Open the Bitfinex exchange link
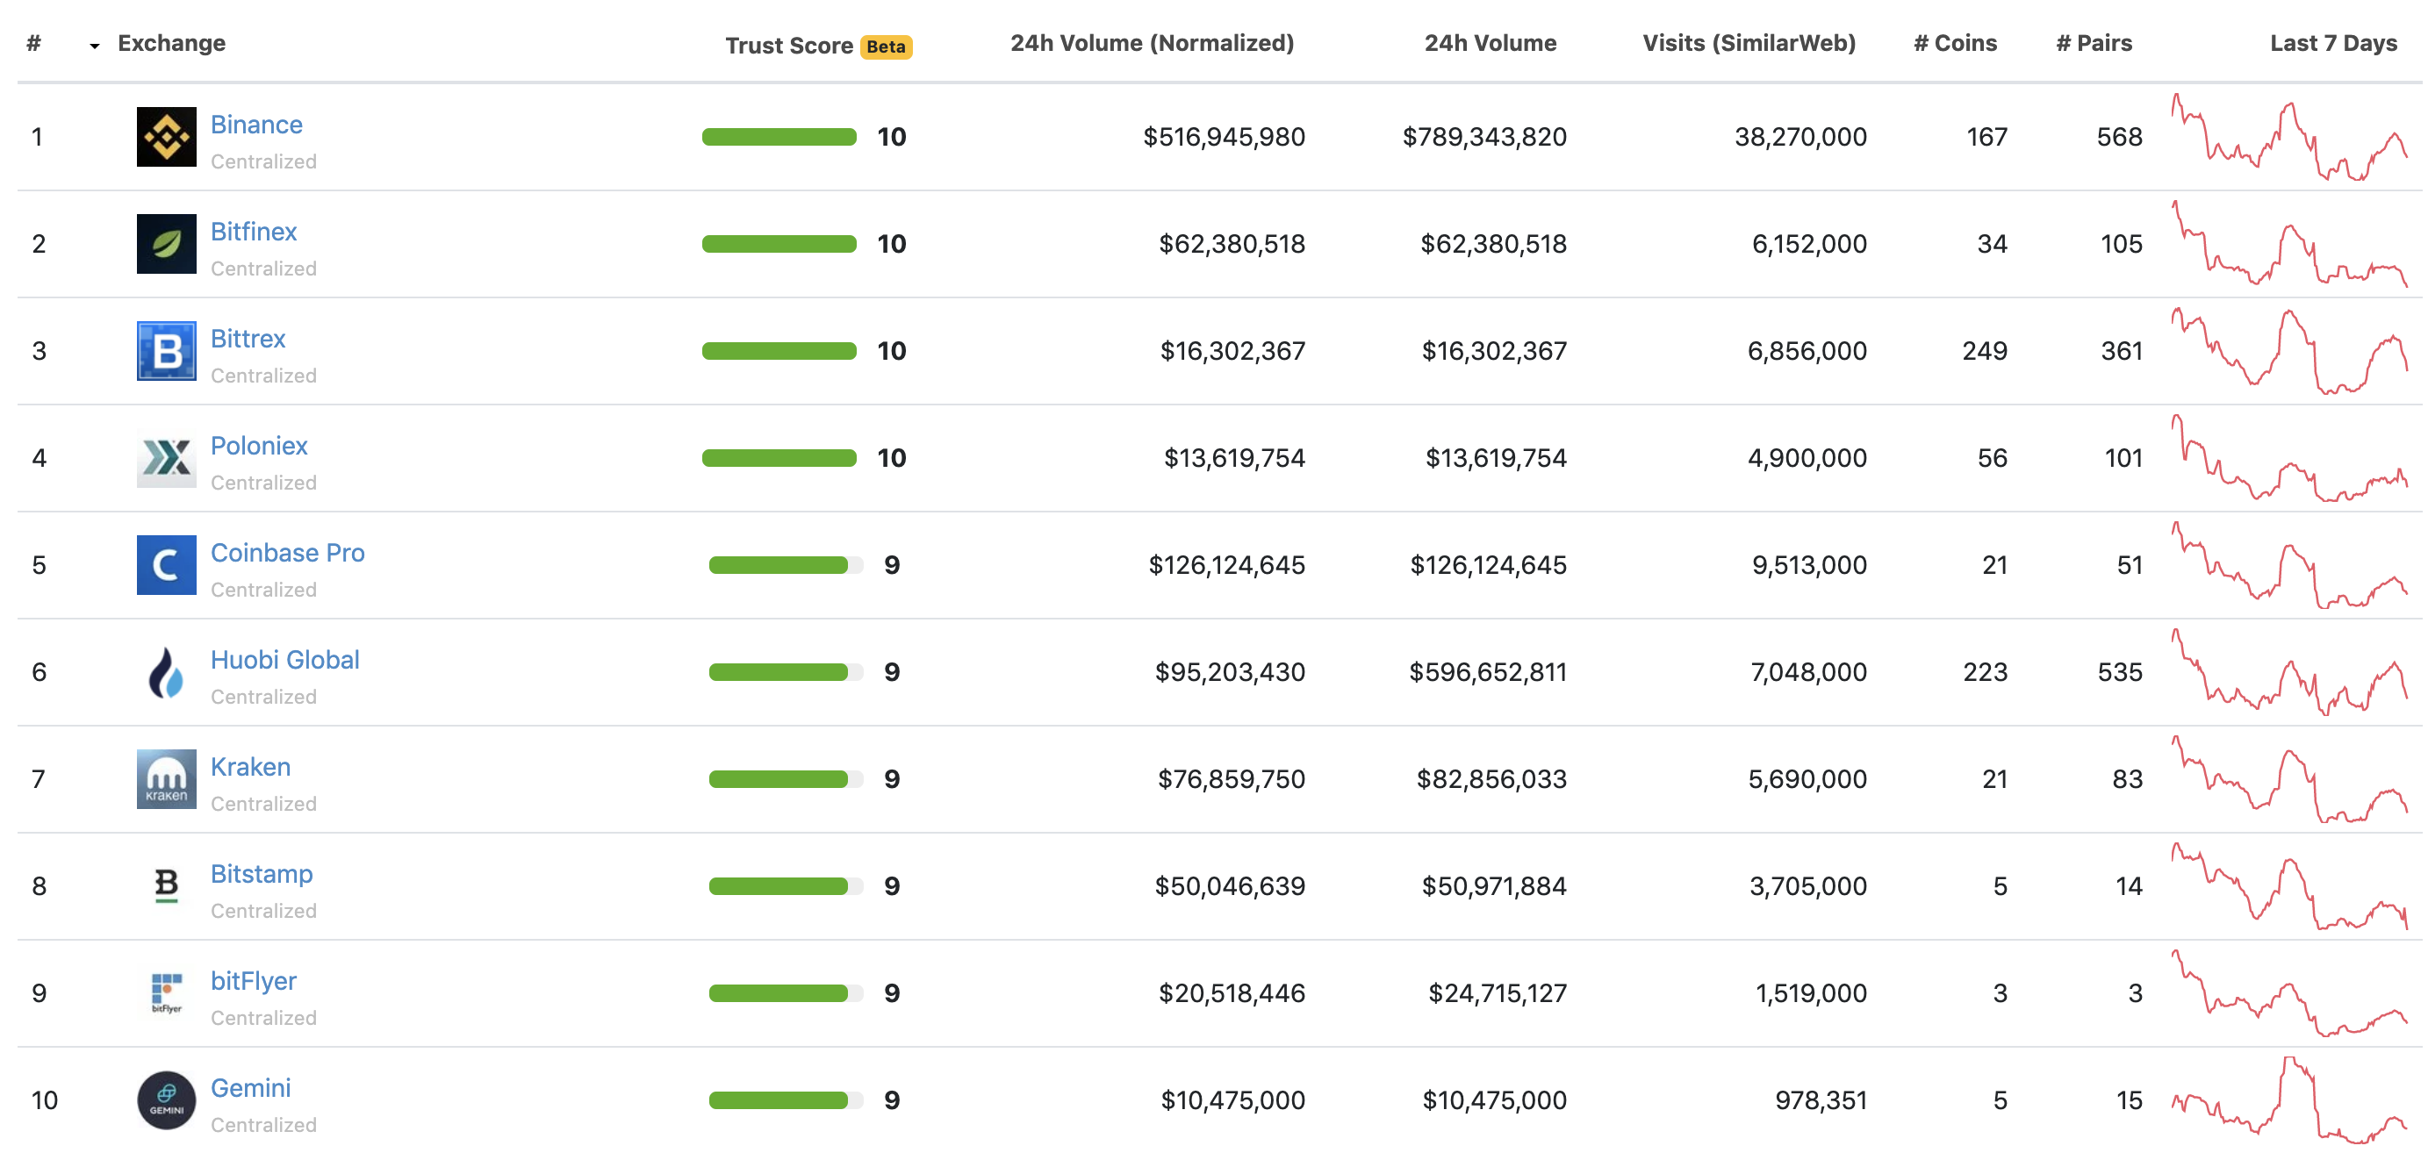The height and width of the screenshot is (1153, 2428). 254,231
